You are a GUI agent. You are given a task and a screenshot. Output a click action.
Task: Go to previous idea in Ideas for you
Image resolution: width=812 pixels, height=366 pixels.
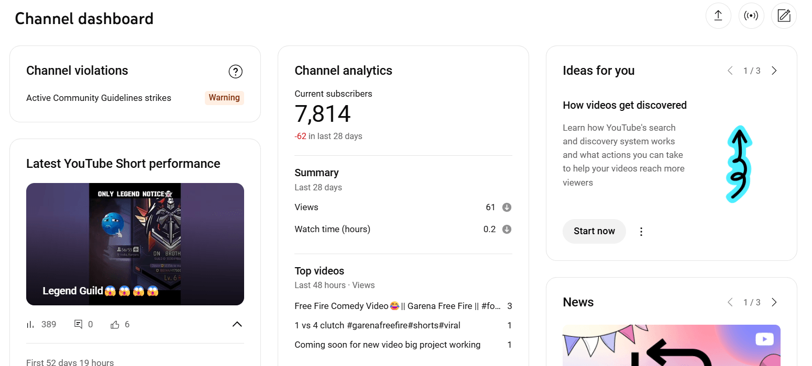tap(730, 71)
